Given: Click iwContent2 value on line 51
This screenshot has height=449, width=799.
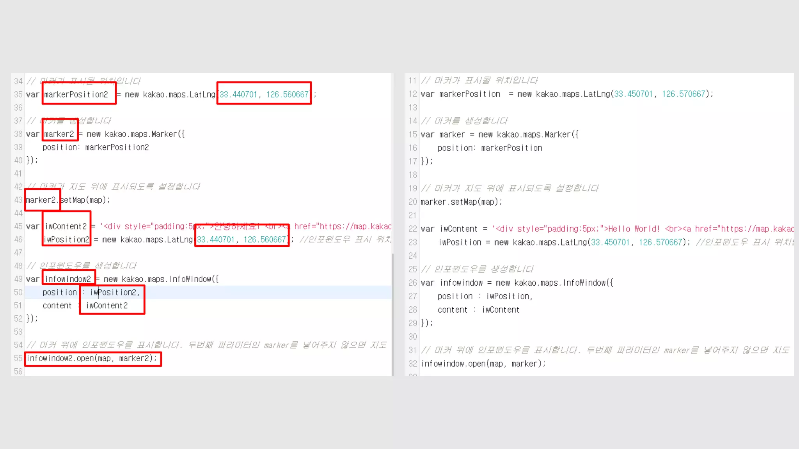Looking at the screenshot, I should (107, 306).
